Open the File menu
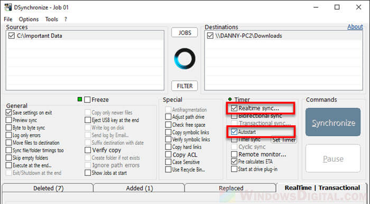 tap(8, 19)
